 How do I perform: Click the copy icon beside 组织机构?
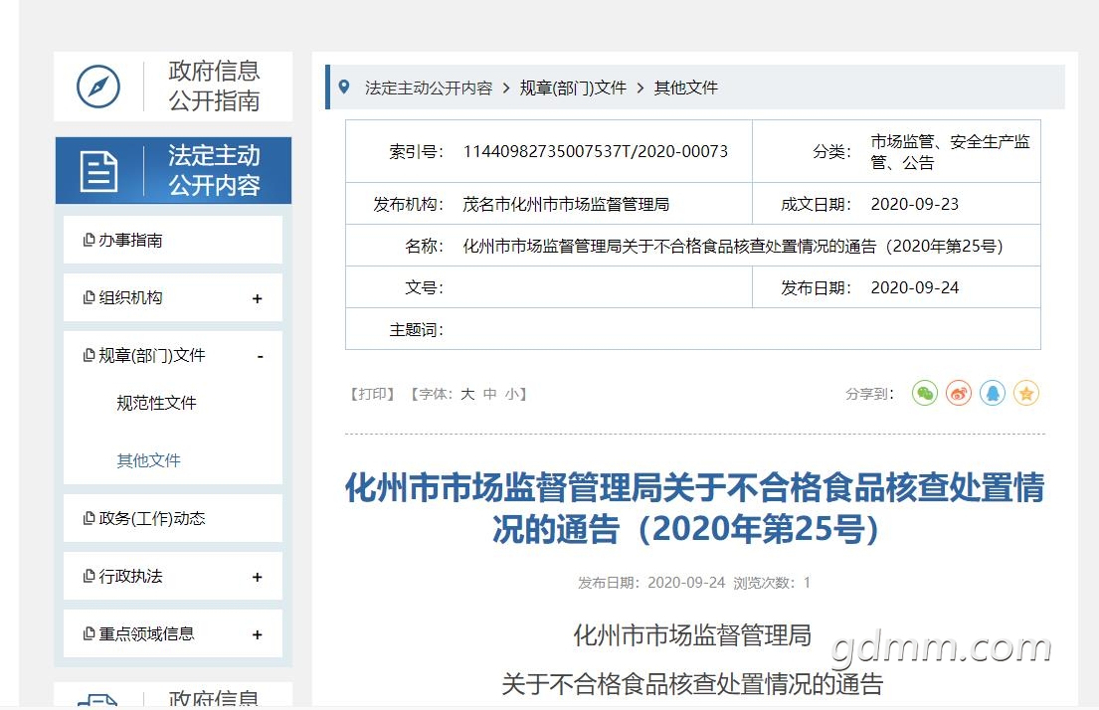click(89, 297)
